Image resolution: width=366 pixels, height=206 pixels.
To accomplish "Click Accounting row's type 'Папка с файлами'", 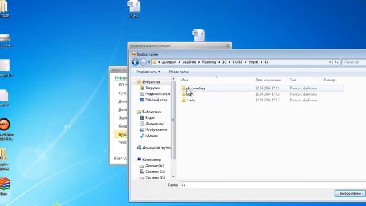I will [304, 88].
